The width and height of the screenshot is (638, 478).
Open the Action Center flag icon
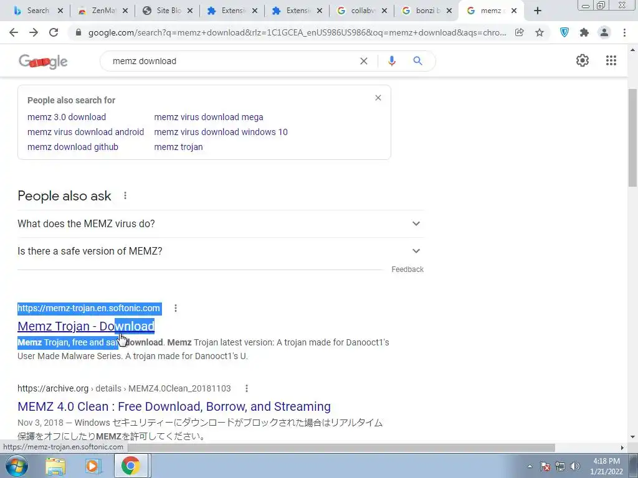click(545, 466)
